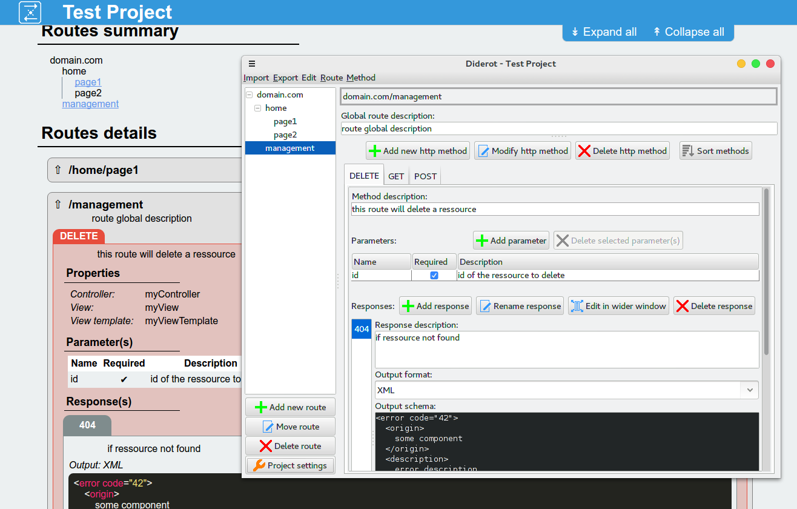Click Modify http method button
This screenshot has width=797, height=509.
pyautogui.click(x=523, y=151)
